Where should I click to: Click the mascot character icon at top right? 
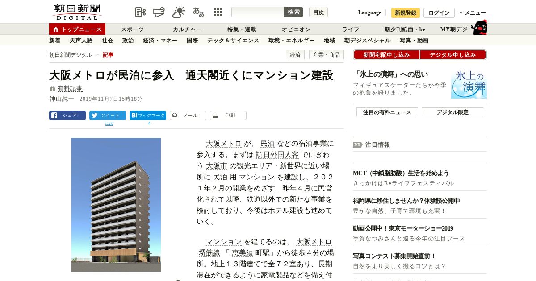(479, 27)
